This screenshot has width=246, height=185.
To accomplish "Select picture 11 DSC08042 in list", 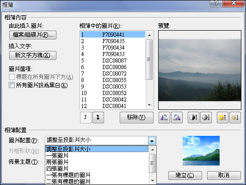I will tap(113, 99).
